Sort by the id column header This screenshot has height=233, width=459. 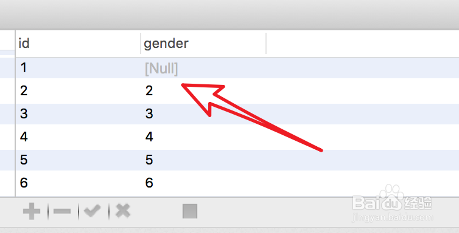(x=78, y=44)
